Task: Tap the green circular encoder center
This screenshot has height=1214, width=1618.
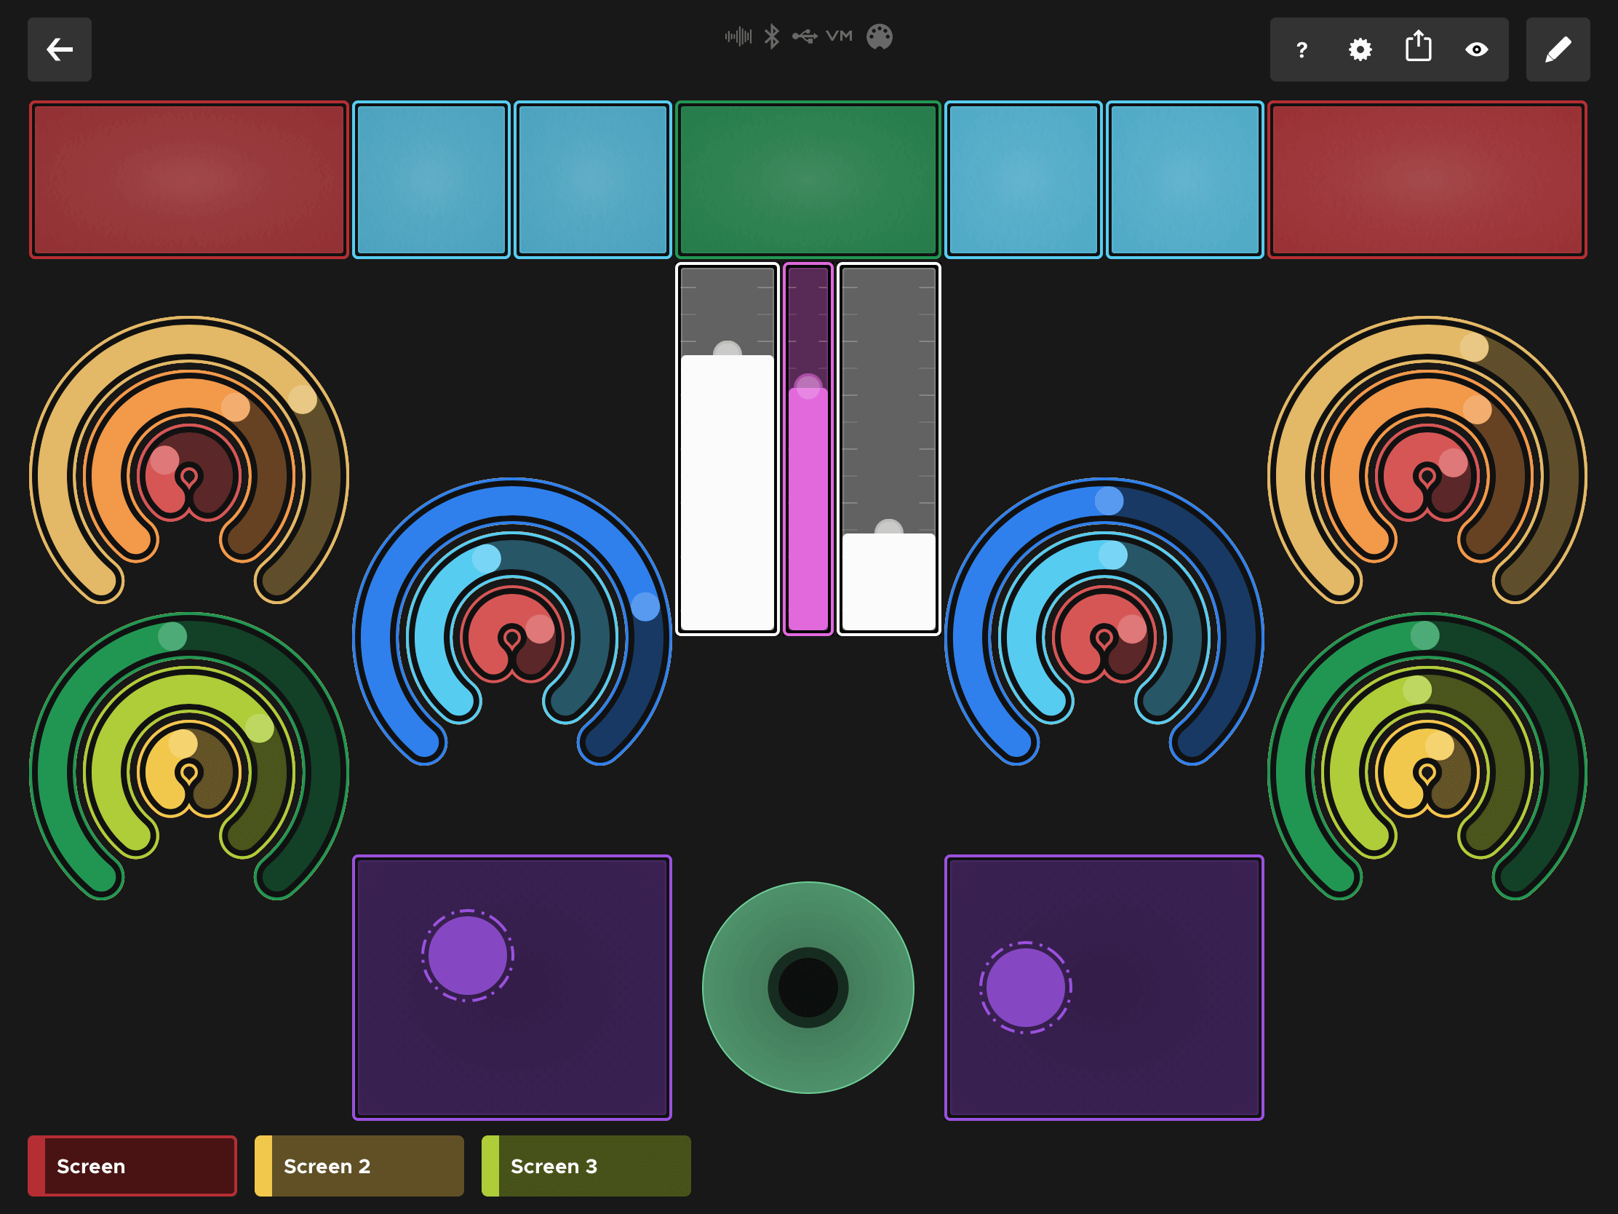Action: click(x=808, y=987)
